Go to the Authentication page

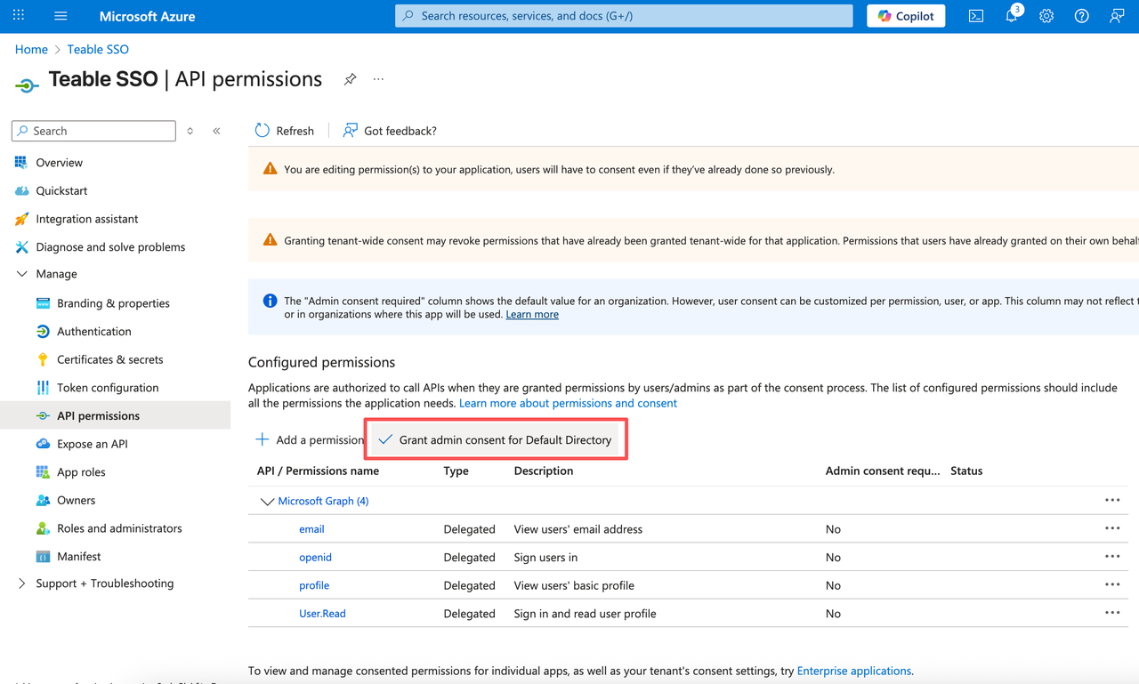[93, 332]
